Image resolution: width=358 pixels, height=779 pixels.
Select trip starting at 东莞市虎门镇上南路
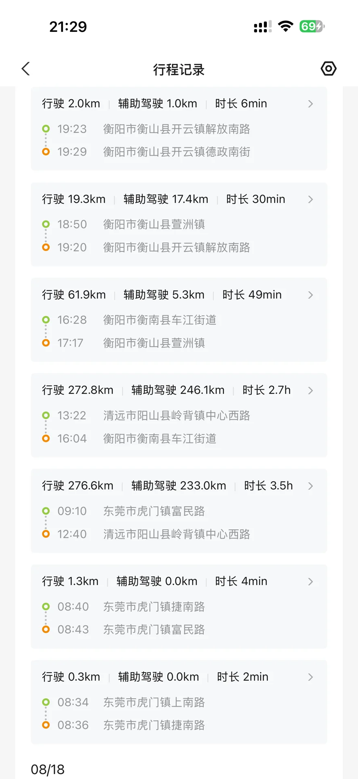click(x=179, y=702)
